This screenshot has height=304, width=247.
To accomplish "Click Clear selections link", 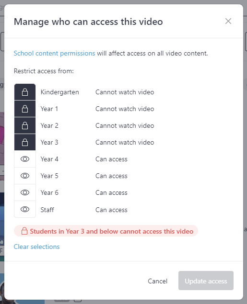I will (37, 247).
